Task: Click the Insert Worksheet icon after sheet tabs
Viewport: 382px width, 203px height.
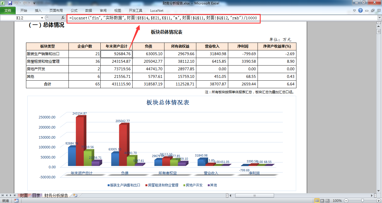Action: point(76,195)
